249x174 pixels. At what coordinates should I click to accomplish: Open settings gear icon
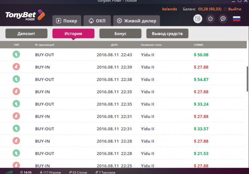pos(210,19)
